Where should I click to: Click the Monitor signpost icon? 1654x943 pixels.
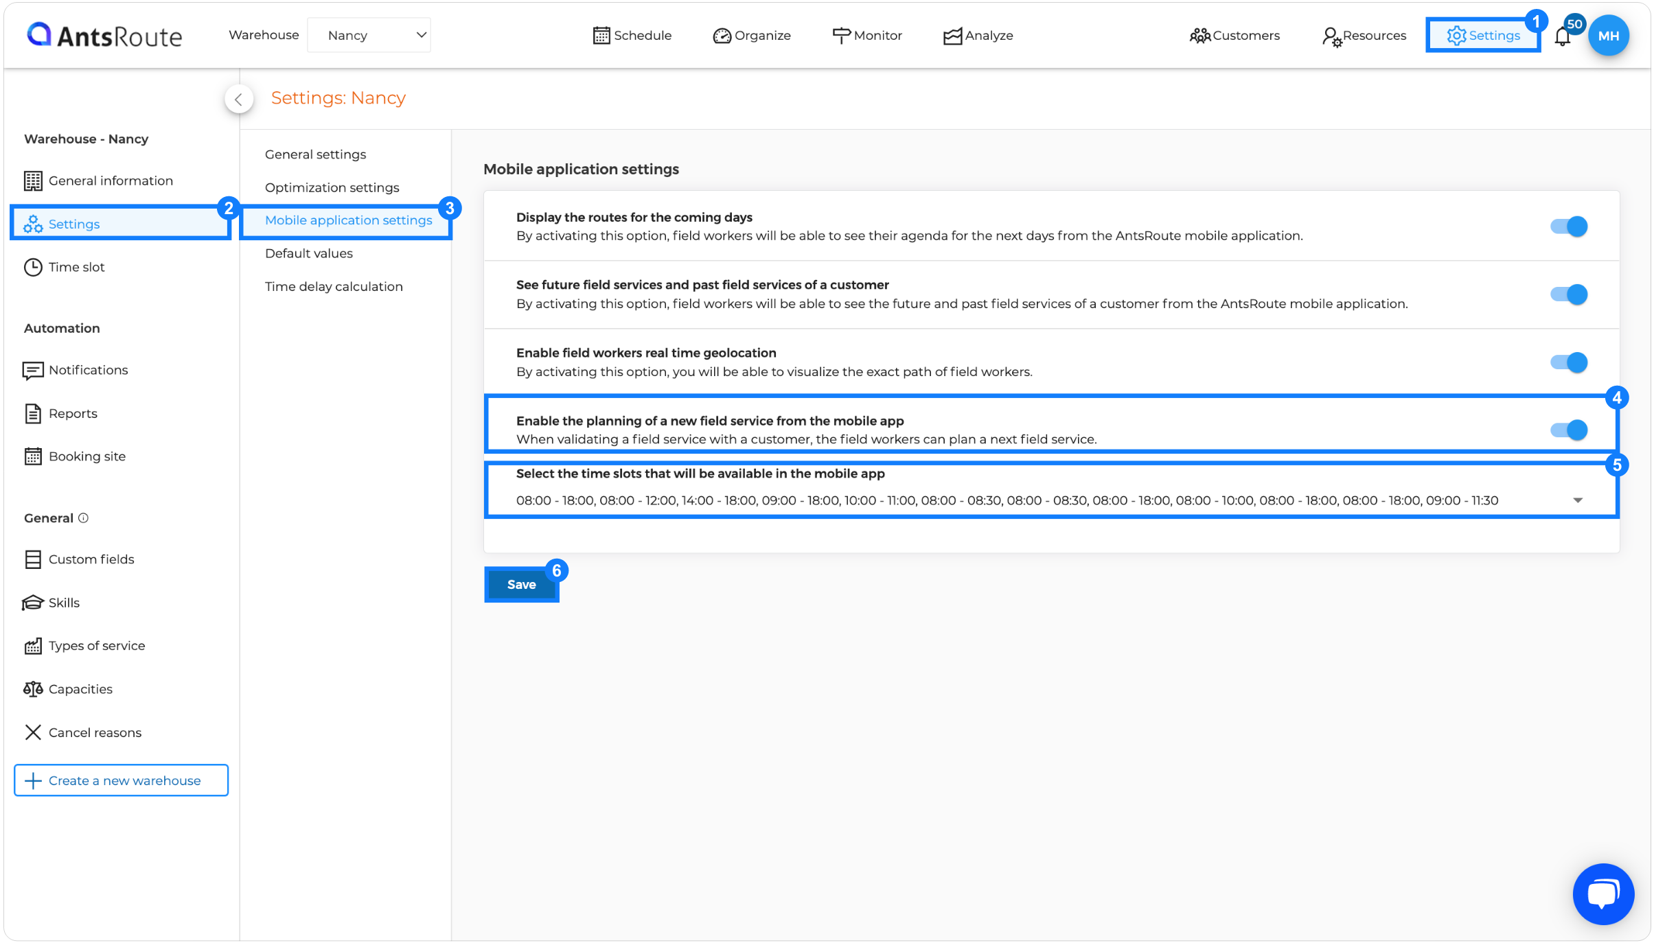coord(841,35)
